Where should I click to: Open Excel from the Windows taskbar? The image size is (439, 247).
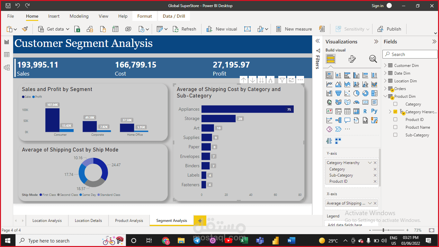point(244,241)
